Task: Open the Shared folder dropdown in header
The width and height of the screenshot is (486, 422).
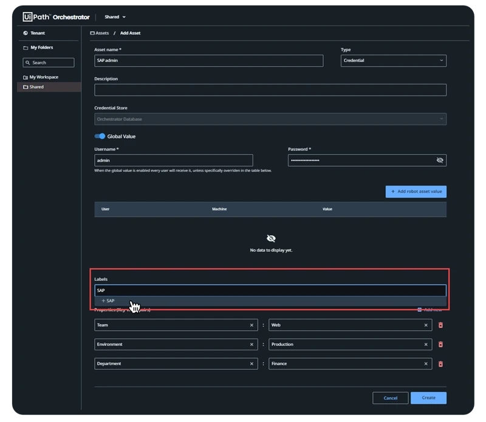Action: [115, 17]
